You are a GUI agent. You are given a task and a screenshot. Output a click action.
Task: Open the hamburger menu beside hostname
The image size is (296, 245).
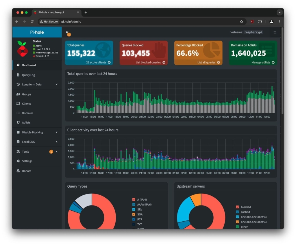coord(275,32)
